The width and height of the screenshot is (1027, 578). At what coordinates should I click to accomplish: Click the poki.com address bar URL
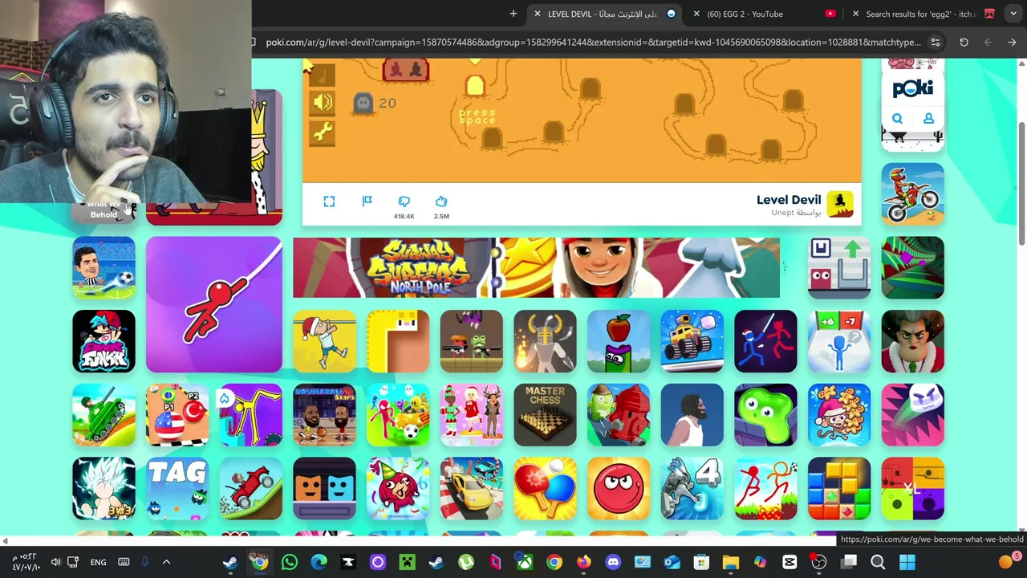pyautogui.click(x=593, y=42)
